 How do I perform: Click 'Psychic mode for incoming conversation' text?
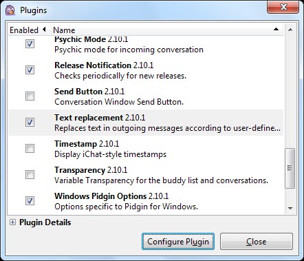[x=129, y=50]
